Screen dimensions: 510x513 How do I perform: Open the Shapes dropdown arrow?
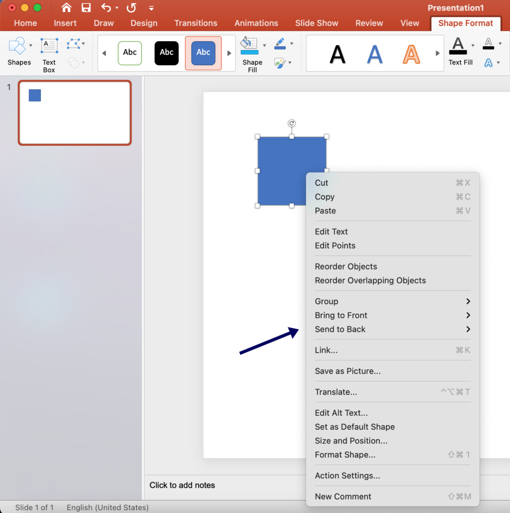31,44
